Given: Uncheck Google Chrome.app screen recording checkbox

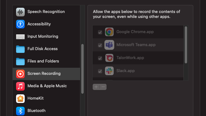Looking at the screenshot, I should point(100,32).
